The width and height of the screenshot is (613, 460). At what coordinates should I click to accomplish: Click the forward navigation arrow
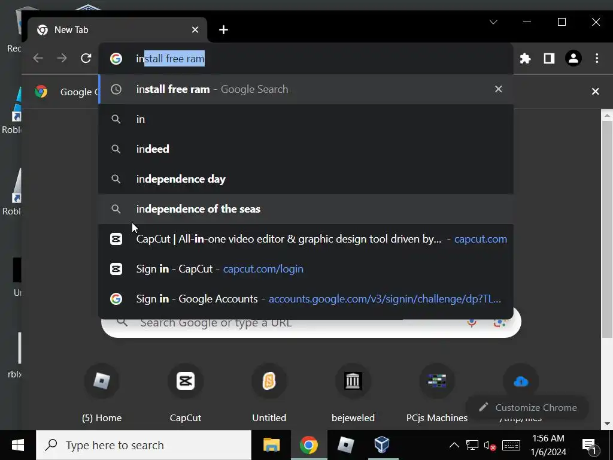[x=62, y=58]
